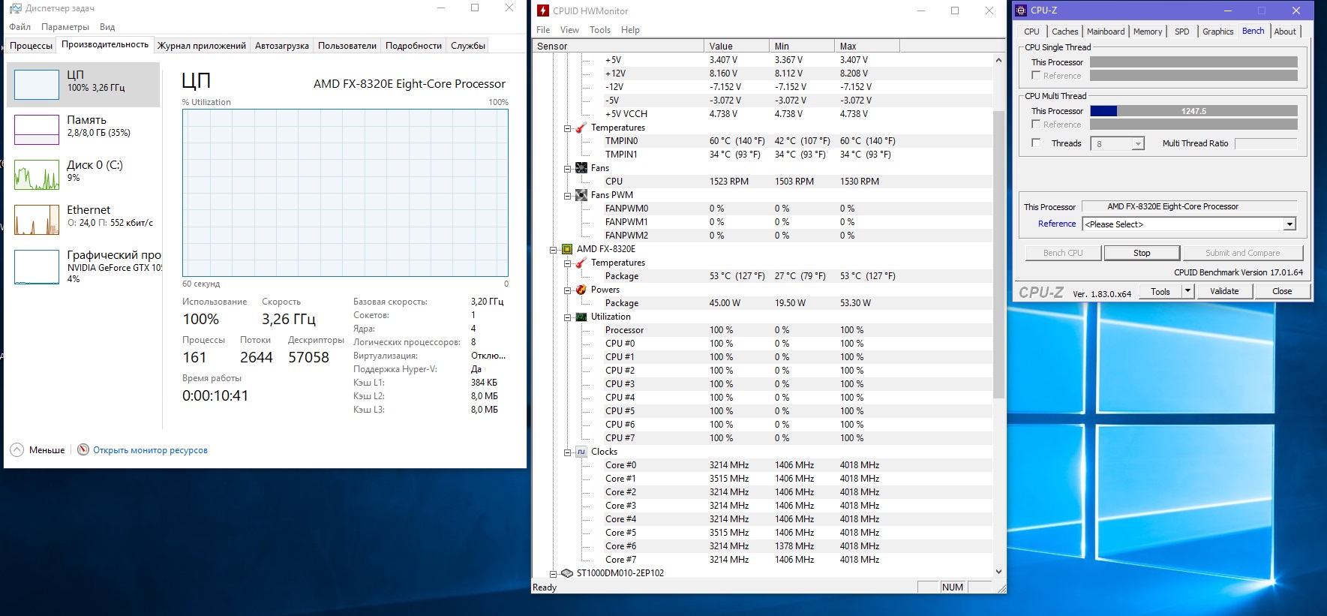Collapse the Powers node in HWMonitor

point(568,290)
